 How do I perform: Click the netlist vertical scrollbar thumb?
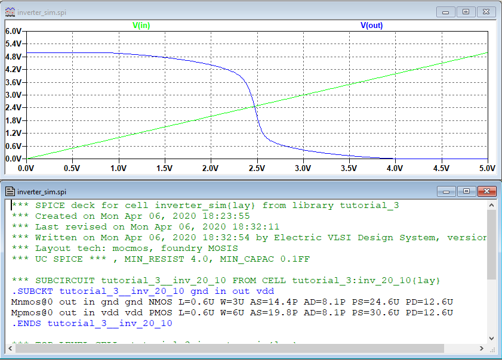pos(492,244)
